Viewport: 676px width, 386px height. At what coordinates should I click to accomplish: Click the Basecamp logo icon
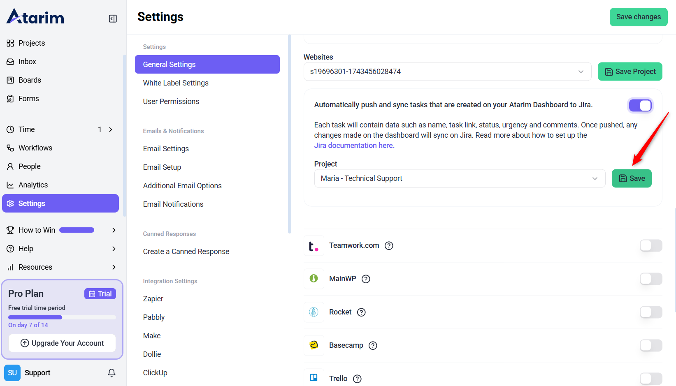314,345
